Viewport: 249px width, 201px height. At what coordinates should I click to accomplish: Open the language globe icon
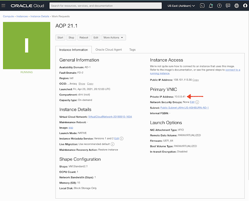[x=237, y=6]
